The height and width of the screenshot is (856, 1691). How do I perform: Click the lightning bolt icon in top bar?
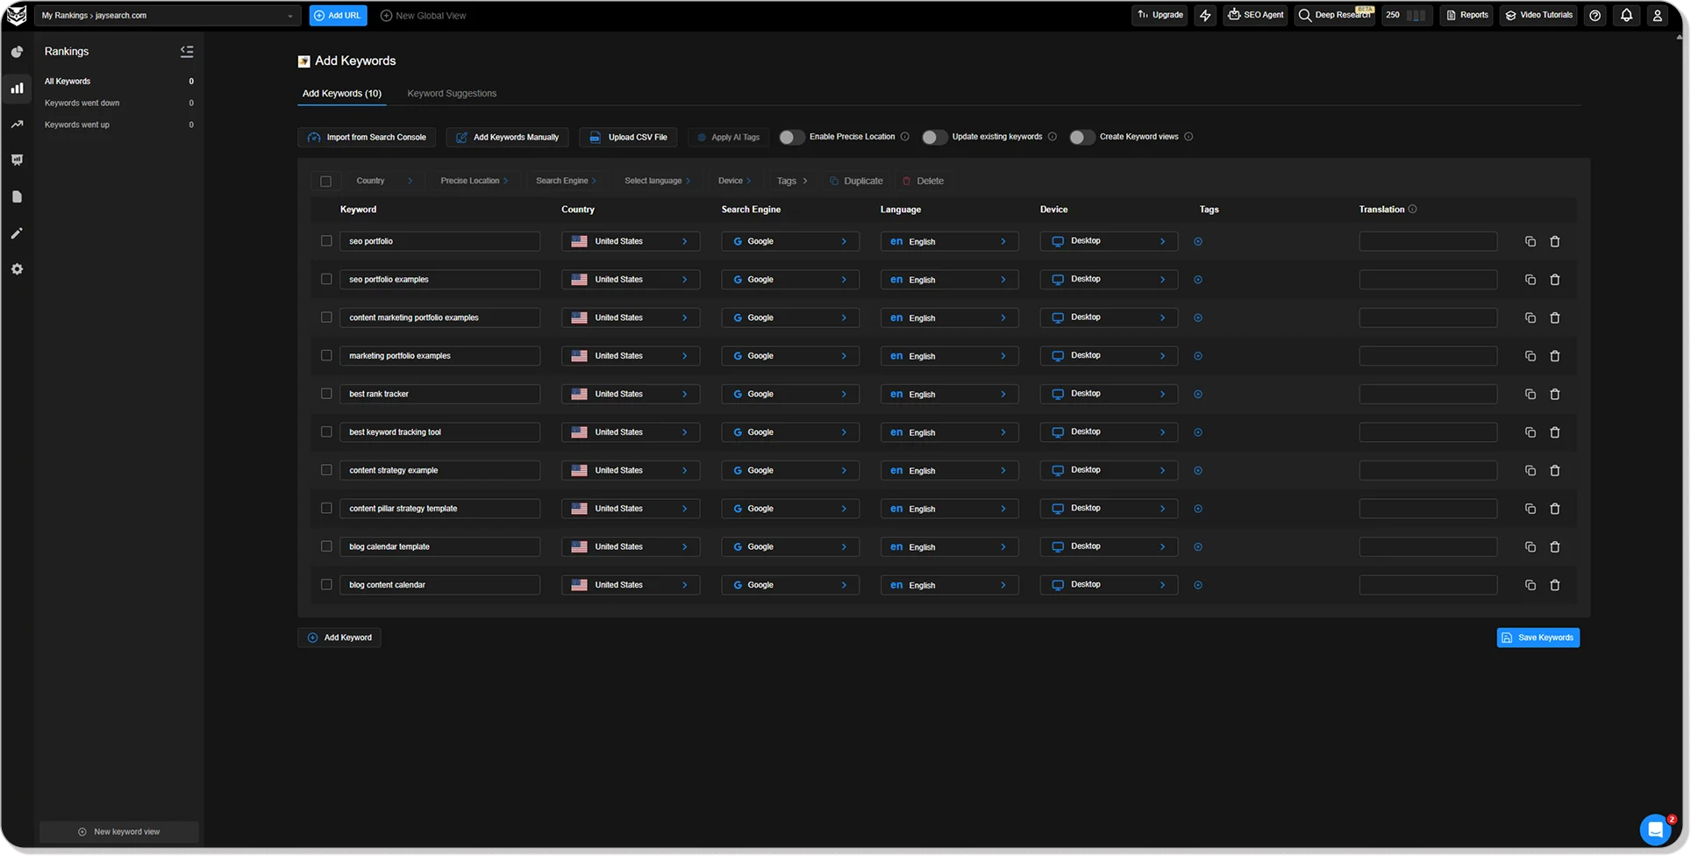(1205, 15)
